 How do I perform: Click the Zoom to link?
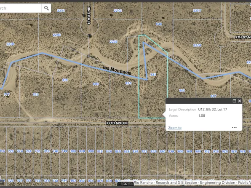click(175, 128)
